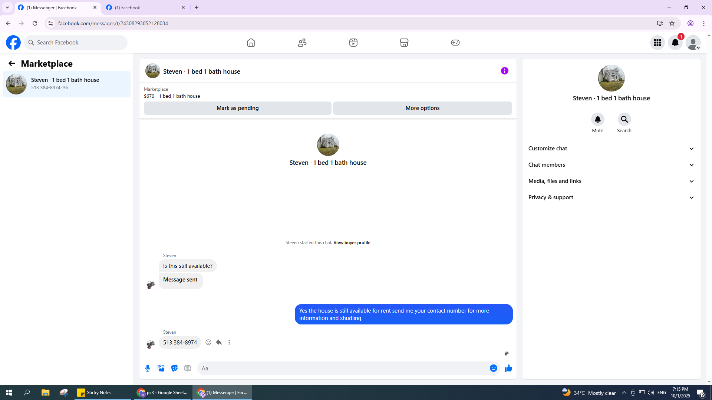Open Chrome profile avatar button
This screenshot has height=400, width=712.
690,23
